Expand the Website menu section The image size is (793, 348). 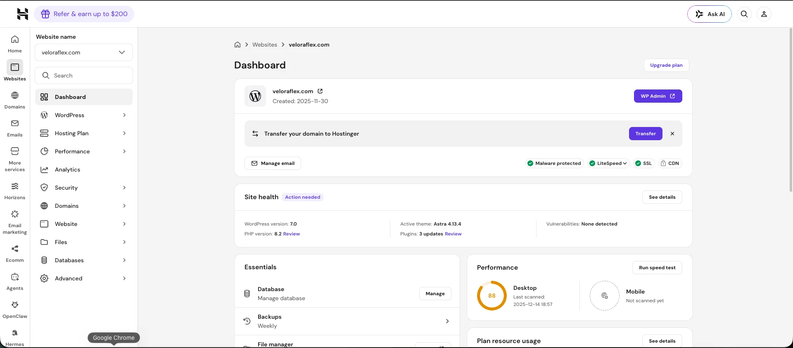click(x=84, y=224)
